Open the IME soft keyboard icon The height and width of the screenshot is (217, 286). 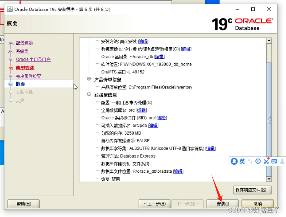(274, 161)
